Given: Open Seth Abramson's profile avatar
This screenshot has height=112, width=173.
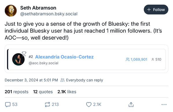Looking at the screenshot, I should coord(11,11).
